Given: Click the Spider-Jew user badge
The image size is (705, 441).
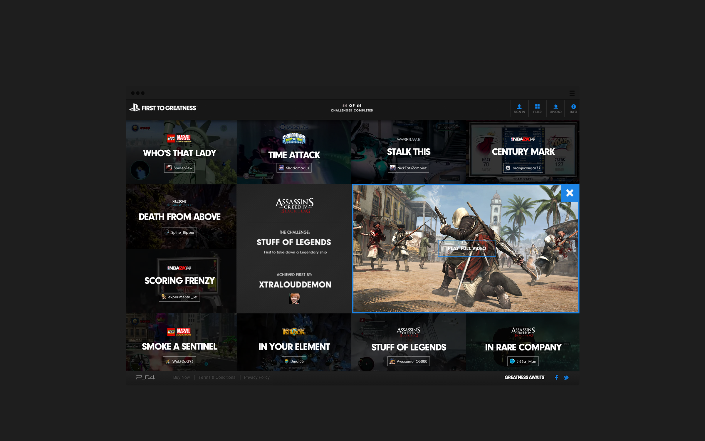Looking at the screenshot, I should (x=179, y=168).
